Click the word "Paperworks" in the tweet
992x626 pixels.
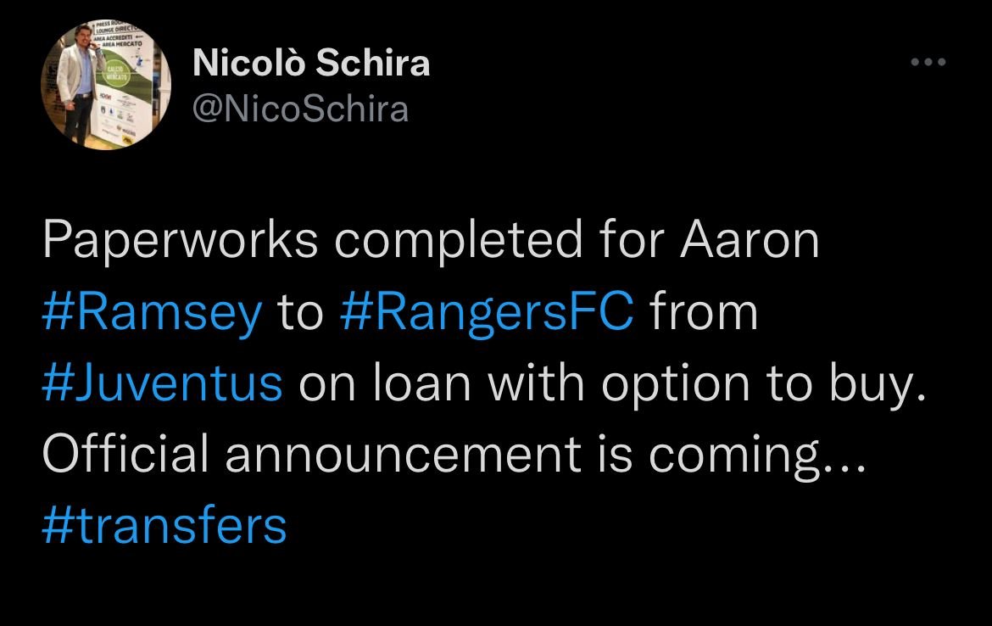(180, 243)
